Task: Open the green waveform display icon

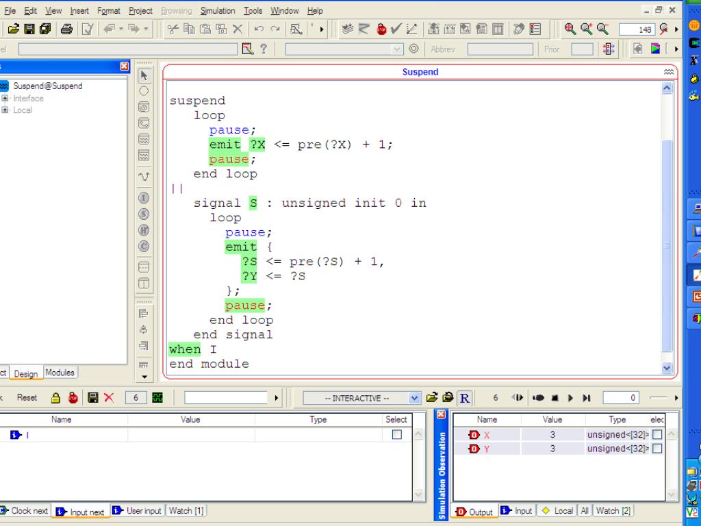Action: coord(157,398)
